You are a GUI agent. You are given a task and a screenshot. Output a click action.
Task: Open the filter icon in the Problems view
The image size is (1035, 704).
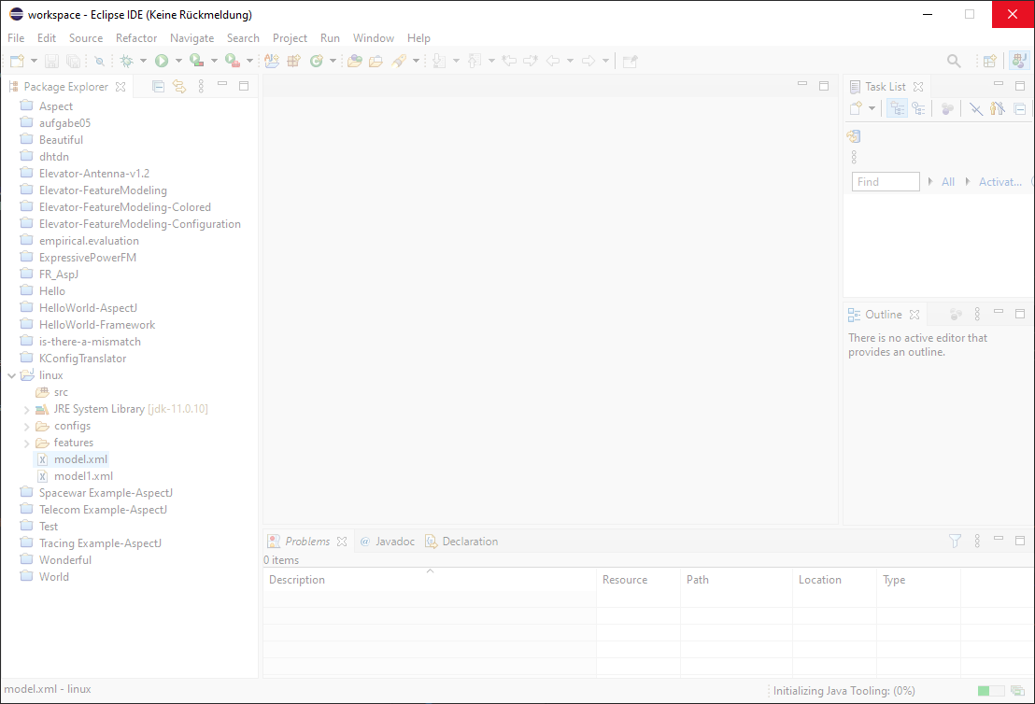click(x=955, y=541)
